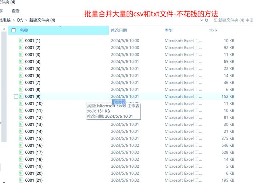
Task: Click the file icon of 0001 (21)
Action: 21,180
